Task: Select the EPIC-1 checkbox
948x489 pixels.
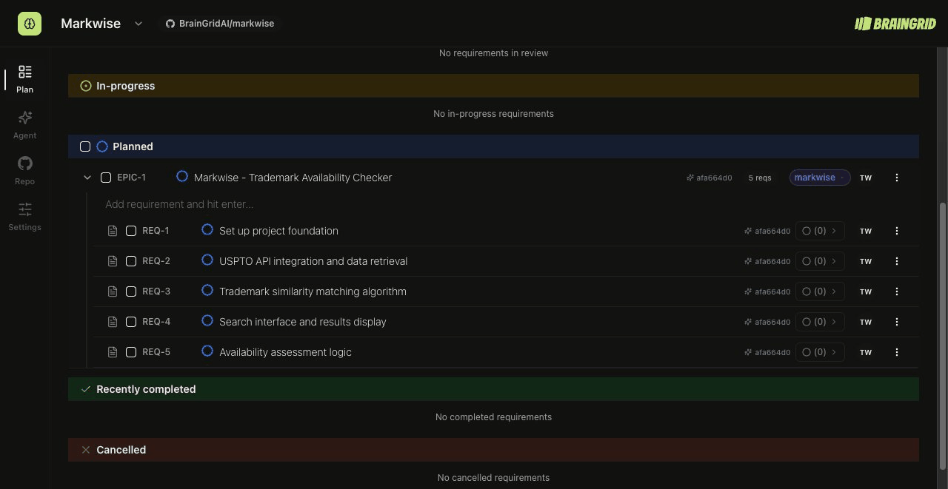Action: pos(106,177)
